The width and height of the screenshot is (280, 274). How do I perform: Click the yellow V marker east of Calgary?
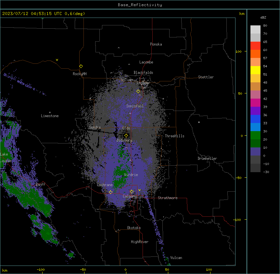tap(139, 190)
